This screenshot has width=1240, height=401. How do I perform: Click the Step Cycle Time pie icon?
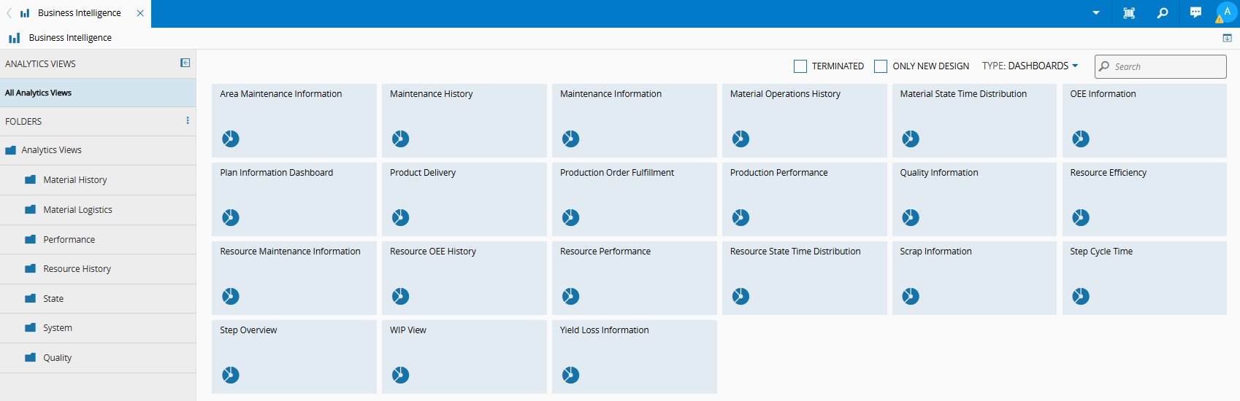point(1081,296)
